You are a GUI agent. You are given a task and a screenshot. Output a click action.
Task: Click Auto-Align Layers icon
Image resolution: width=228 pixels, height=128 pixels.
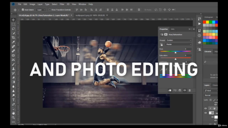[x=139, y=10]
